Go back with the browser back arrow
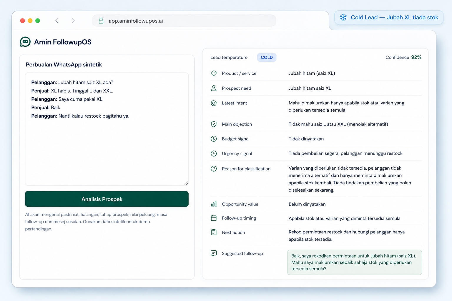The height and width of the screenshot is (301, 452). click(57, 21)
